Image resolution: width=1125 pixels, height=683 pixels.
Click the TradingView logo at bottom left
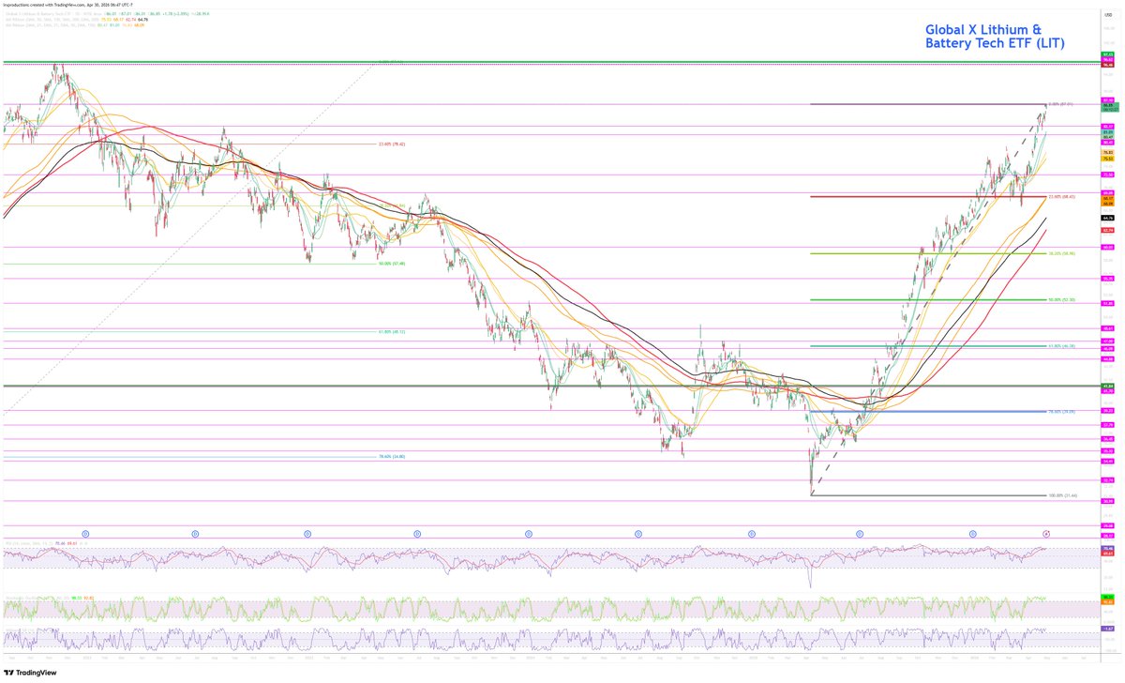click(31, 673)
